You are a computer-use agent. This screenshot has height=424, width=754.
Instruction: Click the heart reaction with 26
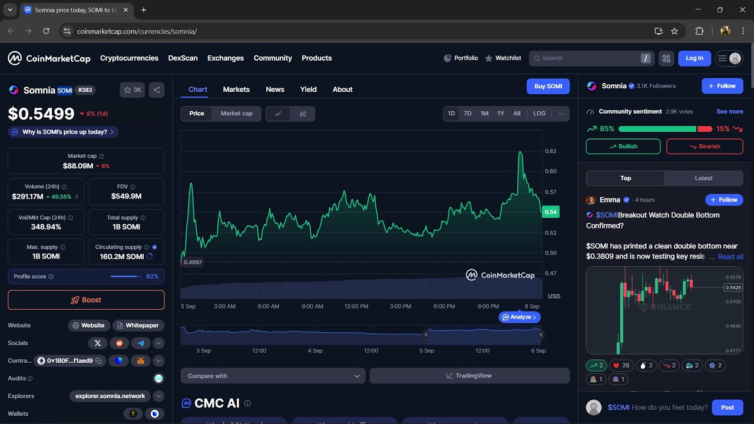(621, 366)
